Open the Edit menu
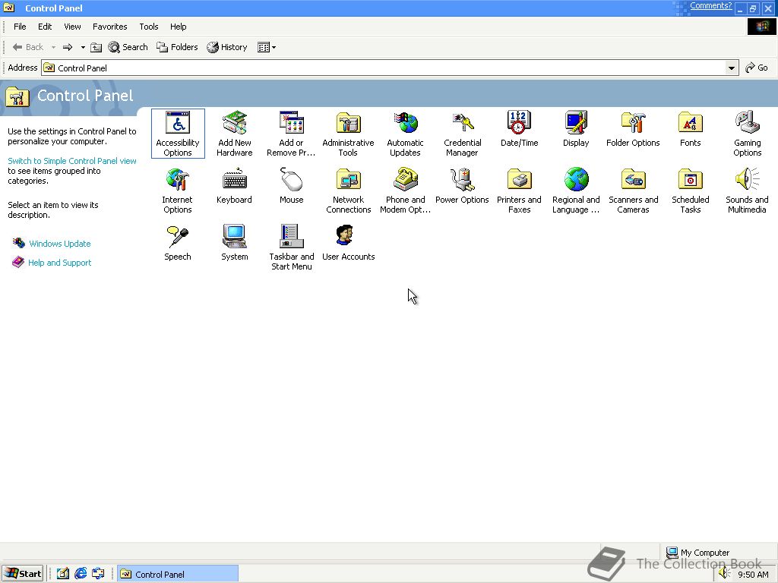This screenshot has height=583, width=778. point(45,27)
